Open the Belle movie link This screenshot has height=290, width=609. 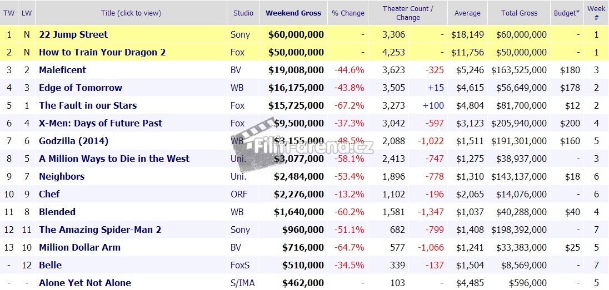coord(50,265)
